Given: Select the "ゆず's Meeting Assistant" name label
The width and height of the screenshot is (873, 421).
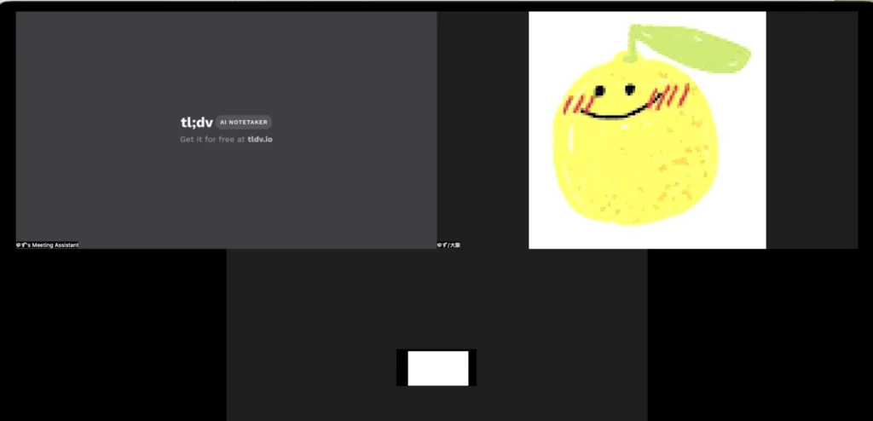Looking at the screenshot, I should point(48,245).
